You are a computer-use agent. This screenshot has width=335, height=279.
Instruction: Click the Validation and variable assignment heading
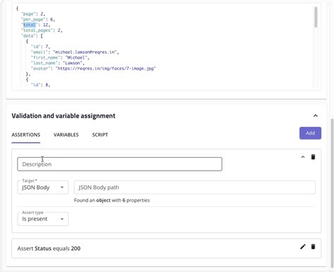[x=64, y=116]
